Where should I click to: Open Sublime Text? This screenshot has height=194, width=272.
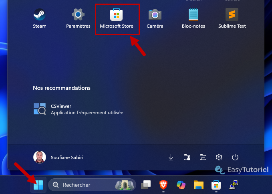(x=232, y=18)
